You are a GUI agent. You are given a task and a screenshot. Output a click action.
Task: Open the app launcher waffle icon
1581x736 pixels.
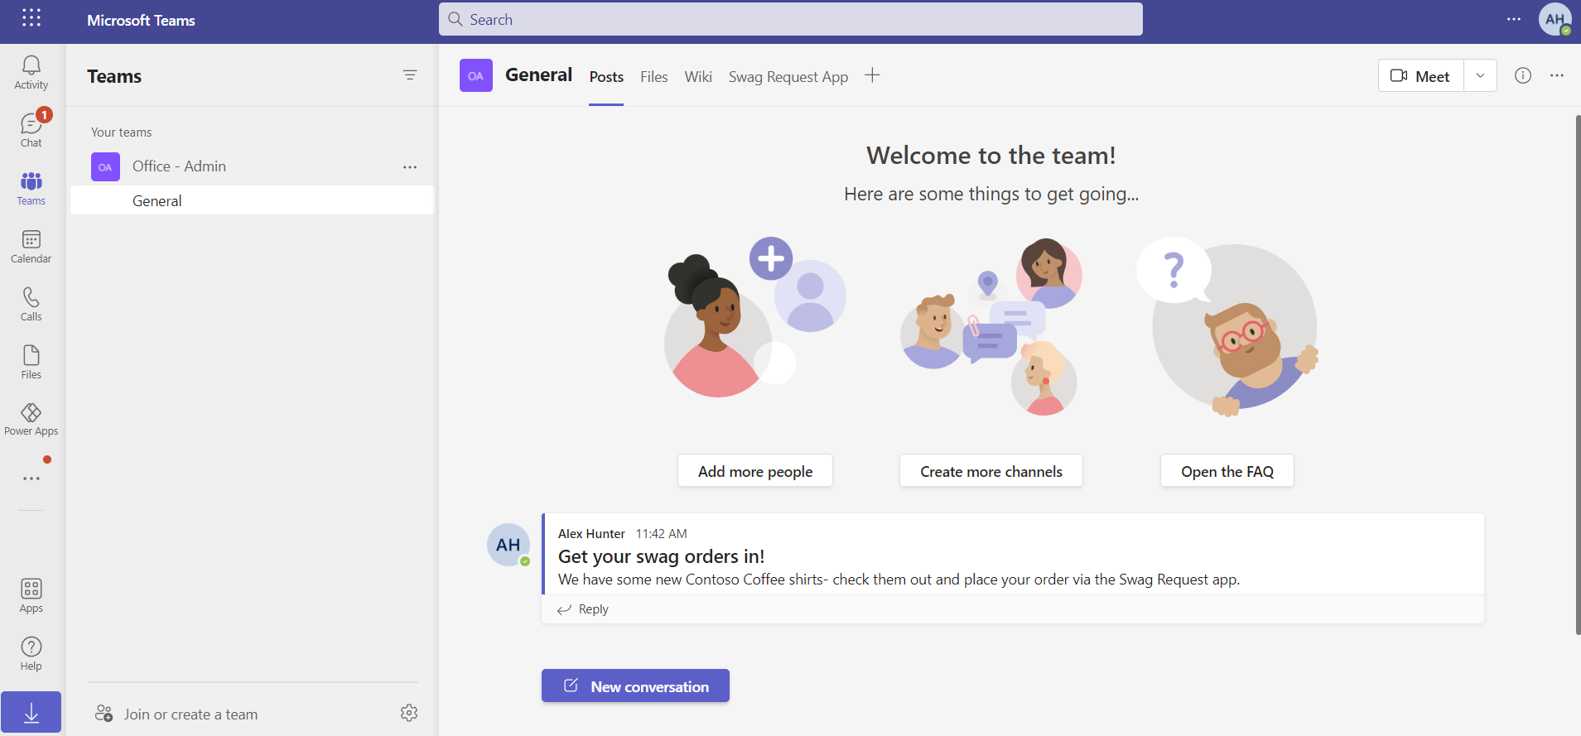coord(31,18)
